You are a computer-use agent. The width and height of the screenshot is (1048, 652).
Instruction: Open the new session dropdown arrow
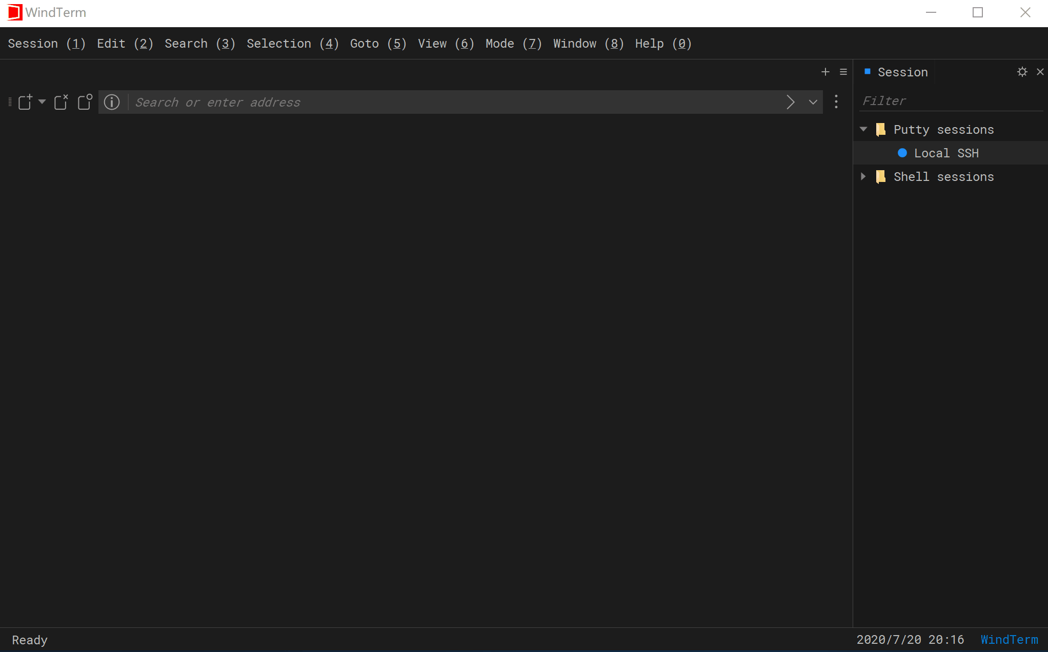click(x=42, y=101)
